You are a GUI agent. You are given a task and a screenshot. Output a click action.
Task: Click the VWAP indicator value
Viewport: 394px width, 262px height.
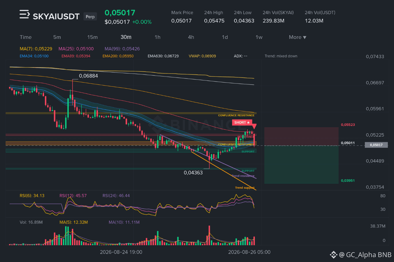click(x=202, y=56)
